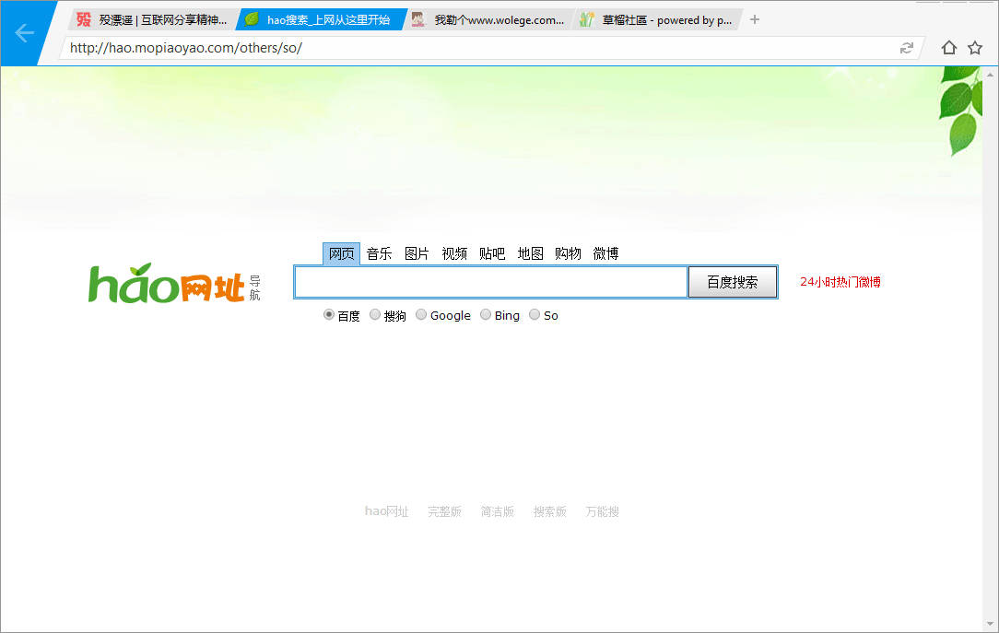The height and width of the screenshot is (633, 999).
Task: Open the 万能搜 footer link
Action: pos(602,511)
